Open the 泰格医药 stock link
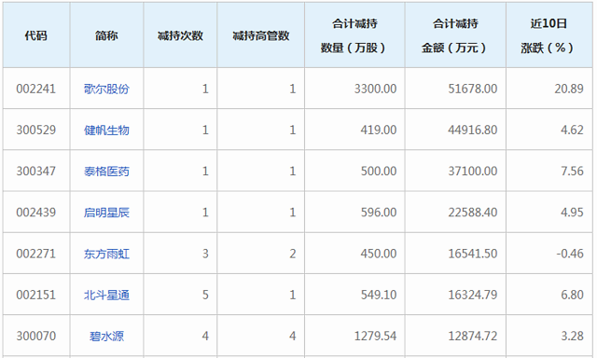 106,172
